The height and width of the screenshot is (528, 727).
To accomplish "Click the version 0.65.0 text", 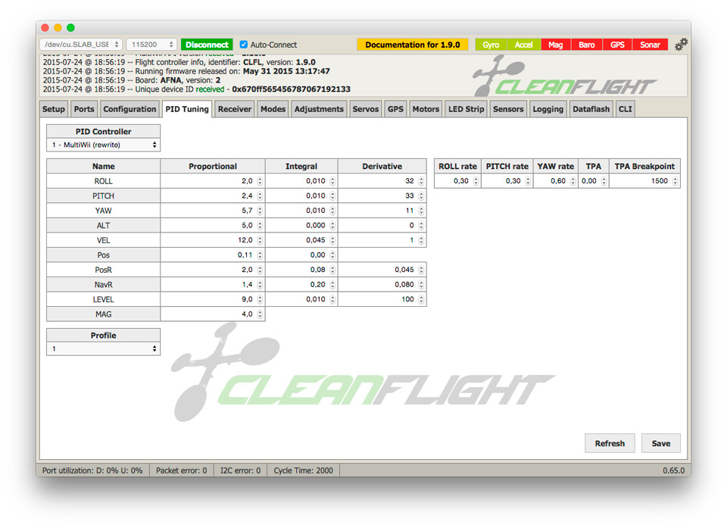I will [673, 470].
